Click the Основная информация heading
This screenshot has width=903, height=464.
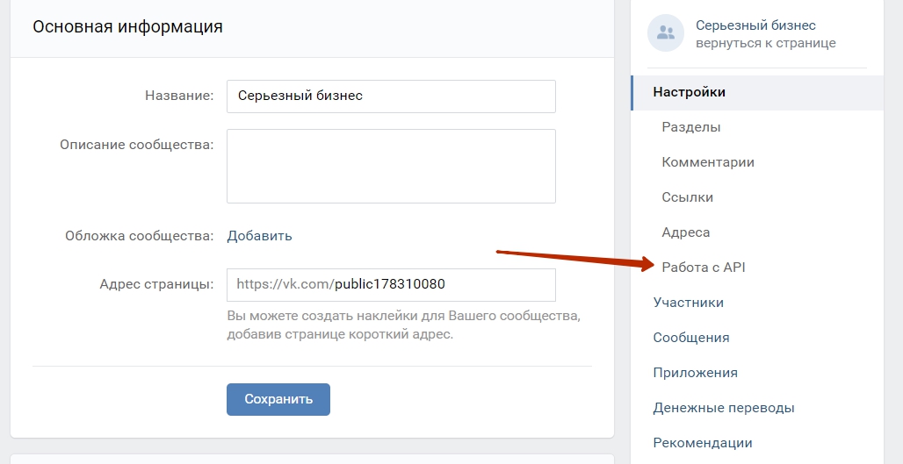click(127, 26)
